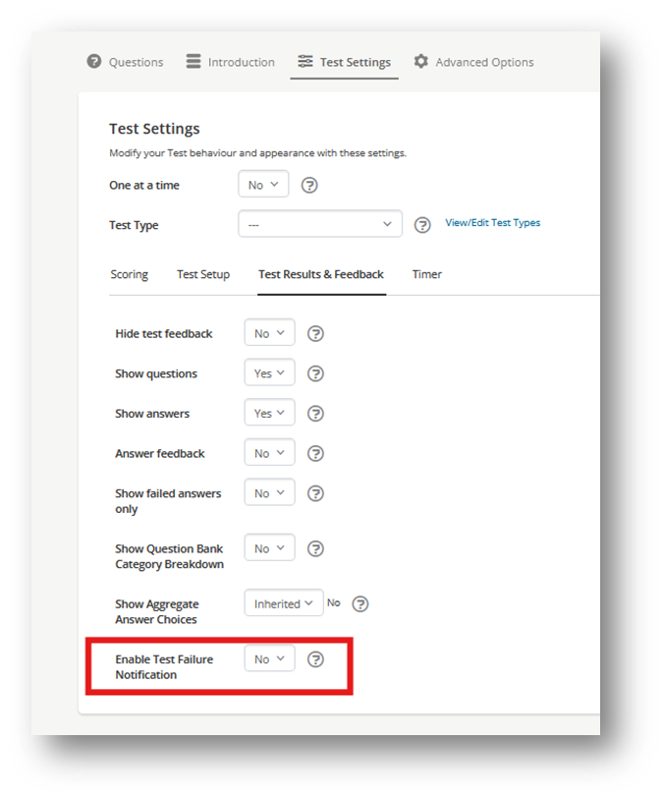
Task: Click help icon for Test Failure Notification
Action: click(315, 659)
